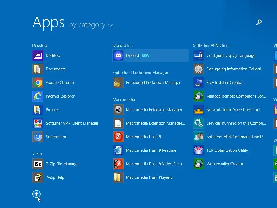Open Services Running on this Computer icon
Screen dimensions: 277x208
point(199,123)
